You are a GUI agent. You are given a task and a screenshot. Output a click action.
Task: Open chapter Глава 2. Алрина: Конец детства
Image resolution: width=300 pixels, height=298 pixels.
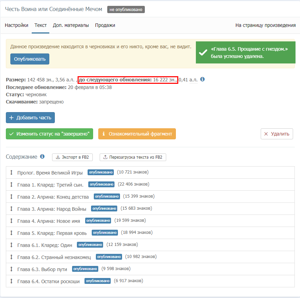coord(53,197)
